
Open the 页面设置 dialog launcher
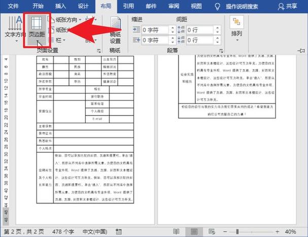(x=99, y=51)
